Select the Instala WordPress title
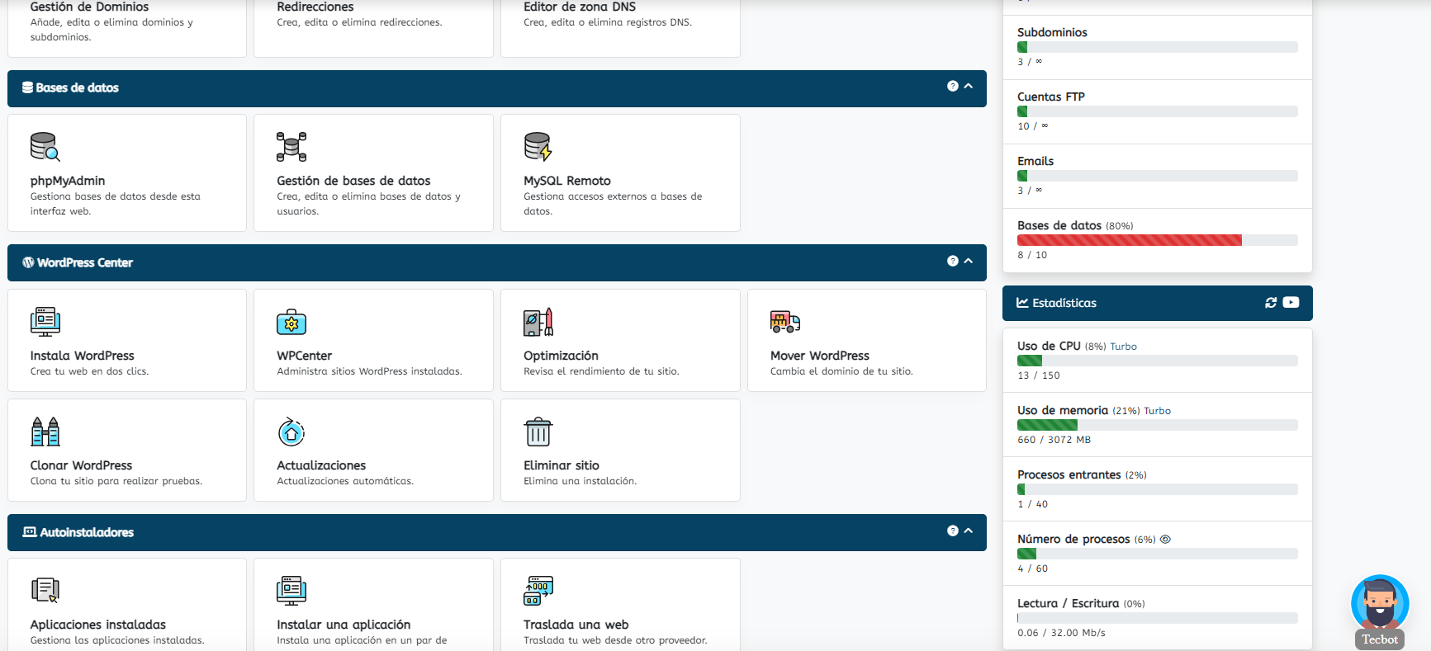This screenshot has height=651, width=1431. (82, 356)
